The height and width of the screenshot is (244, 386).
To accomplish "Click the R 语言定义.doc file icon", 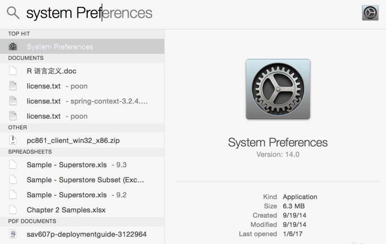I will pyautogui.click(x=13, y=71).
